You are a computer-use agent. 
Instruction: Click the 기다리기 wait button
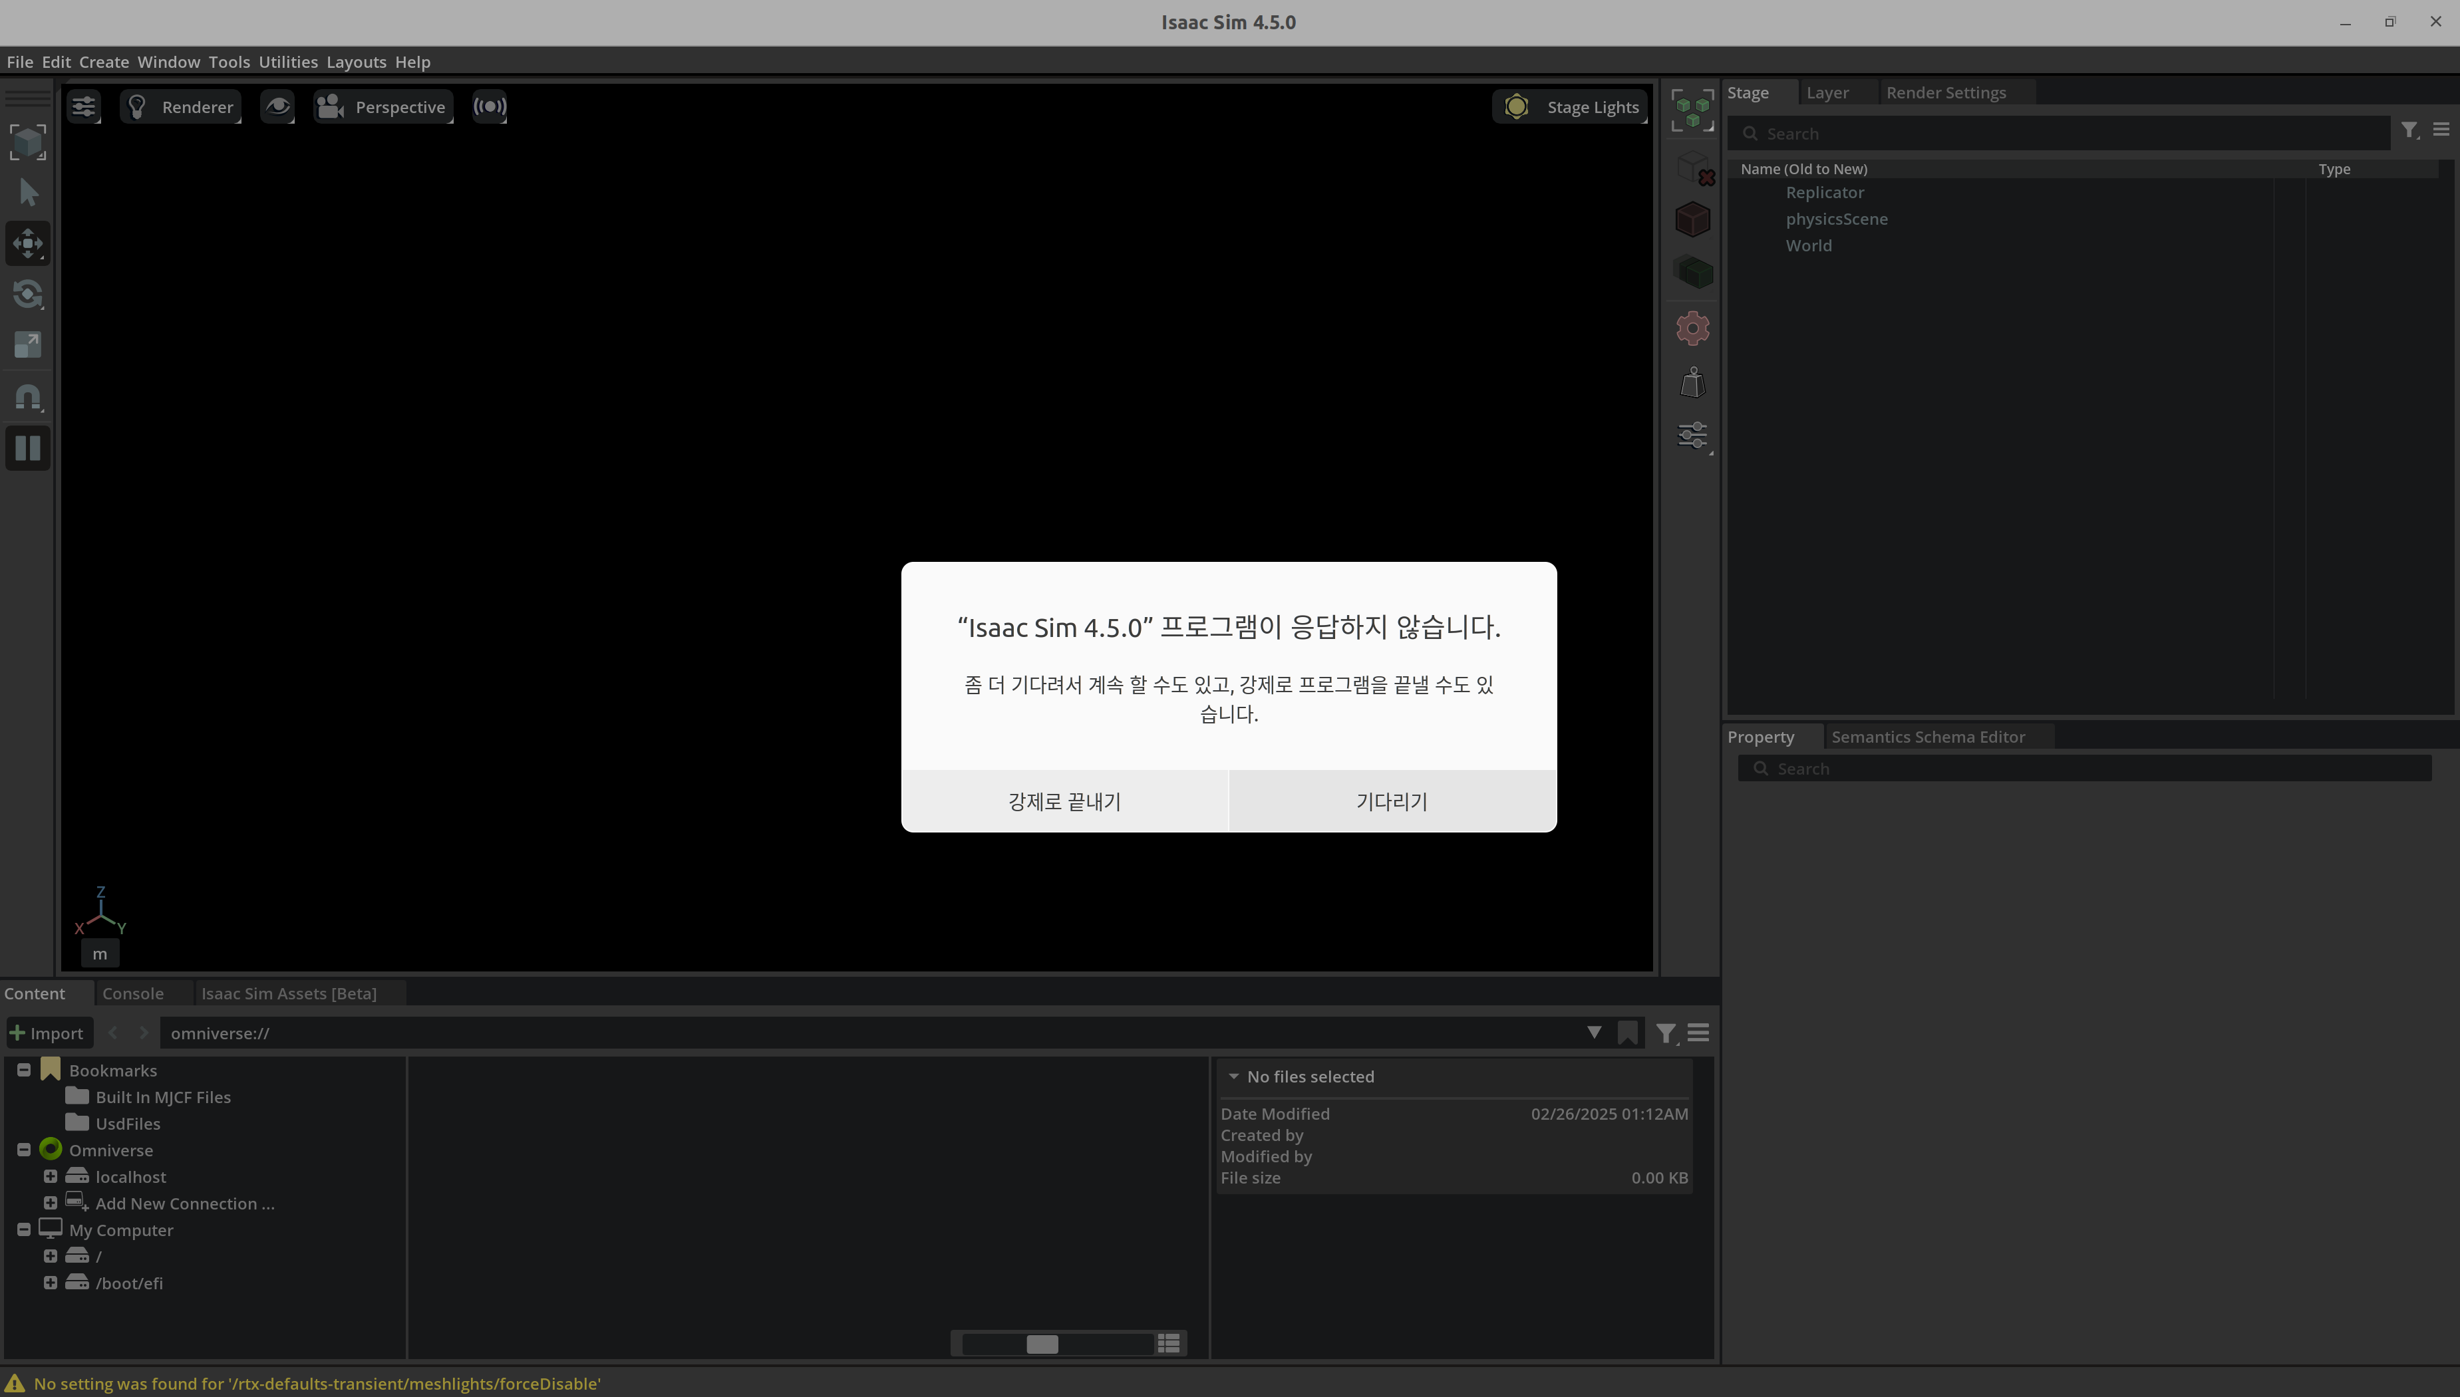coord(1393,801)
